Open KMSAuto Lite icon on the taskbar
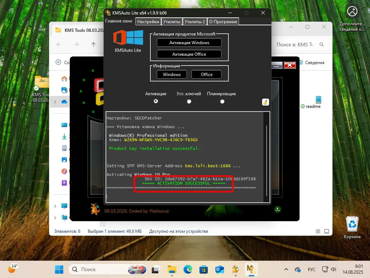 pos(251,269)
